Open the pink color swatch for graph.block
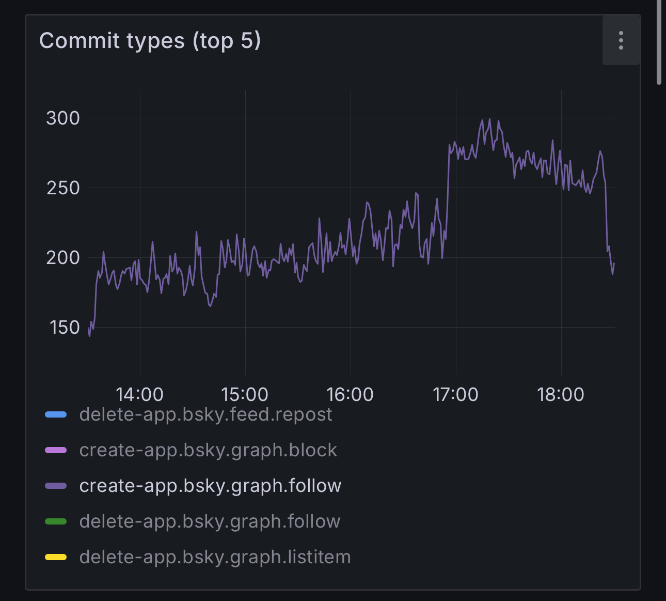The image size is (666, 601). click(x=56, y=450)
